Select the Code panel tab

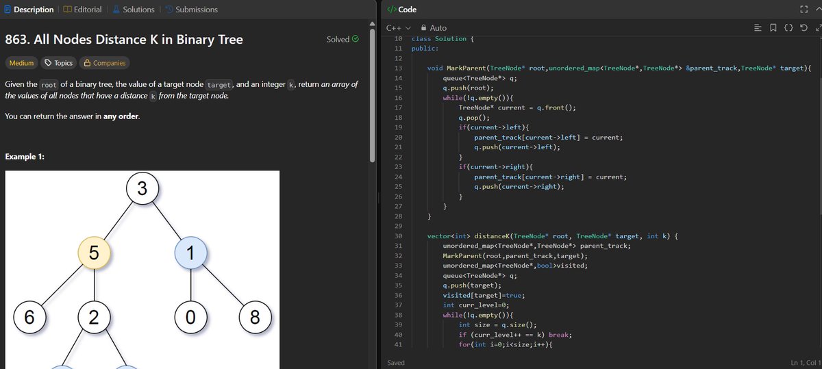401,10
